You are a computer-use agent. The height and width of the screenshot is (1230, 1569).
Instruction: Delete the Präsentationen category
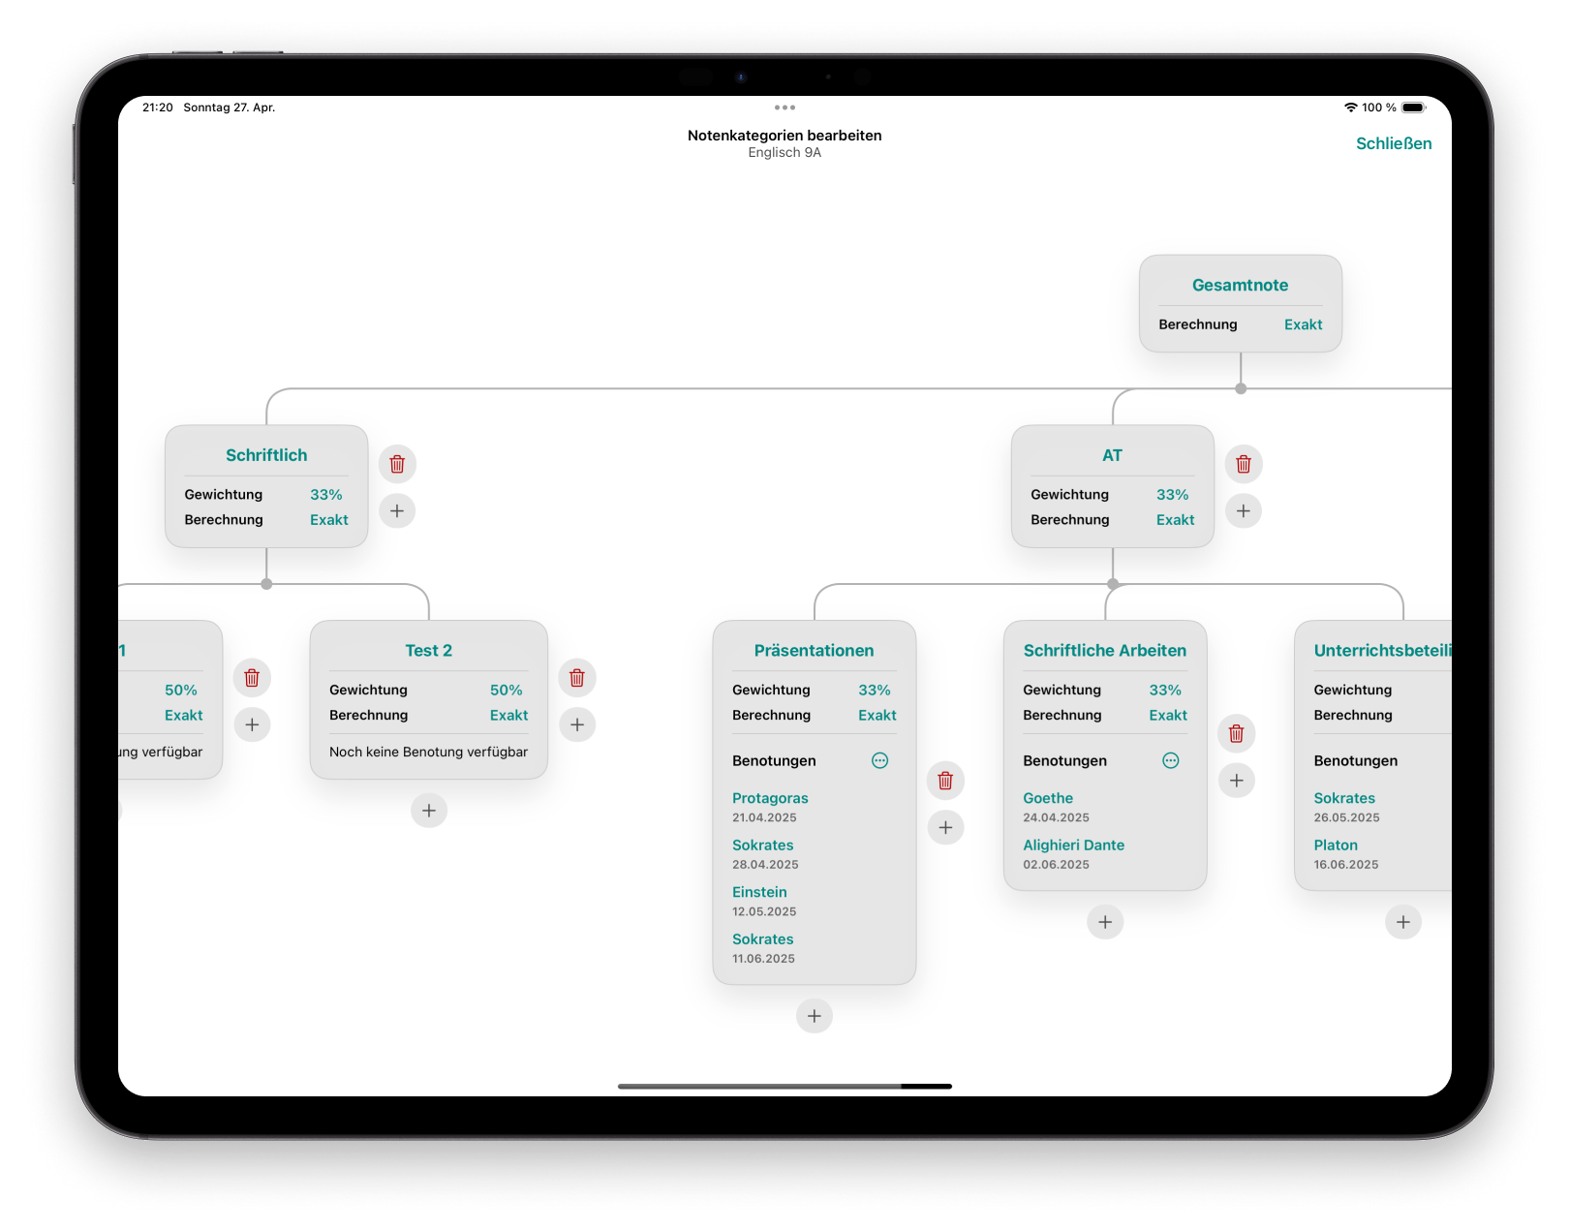click(946, 781)
